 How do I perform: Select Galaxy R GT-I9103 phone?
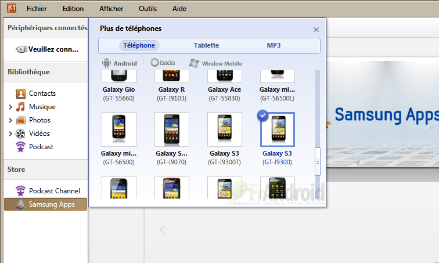[172, 86]
